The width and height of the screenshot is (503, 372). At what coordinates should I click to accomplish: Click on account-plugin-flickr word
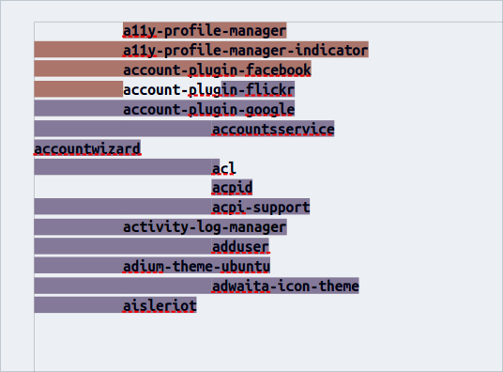point(209,89)
